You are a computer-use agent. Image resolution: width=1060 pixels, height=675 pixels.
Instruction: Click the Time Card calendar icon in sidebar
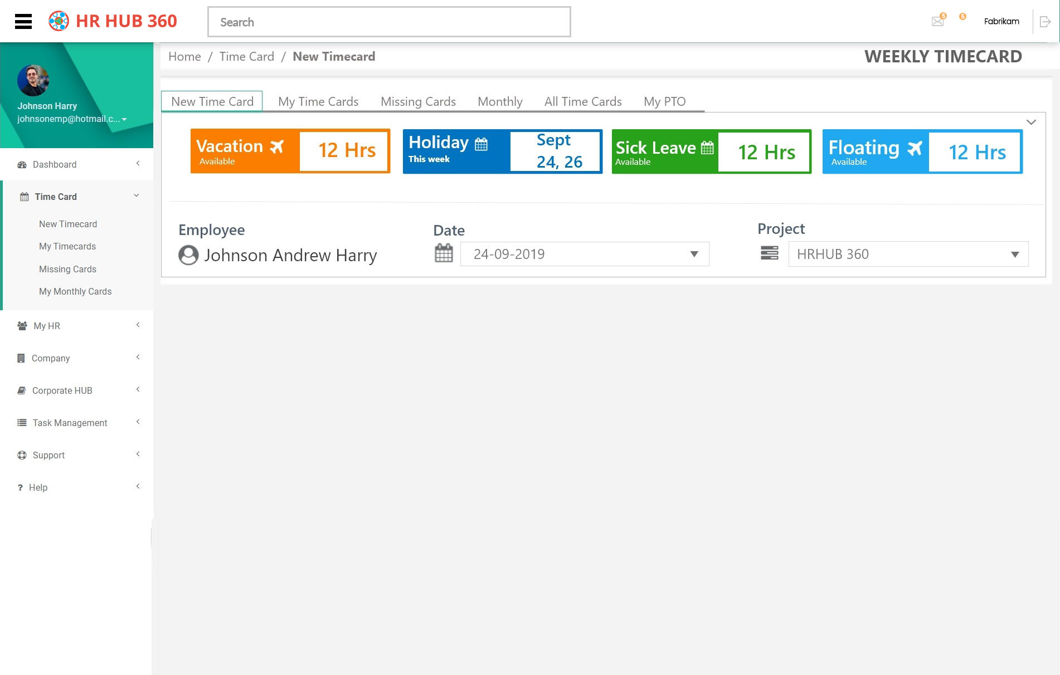click(25, 197)
